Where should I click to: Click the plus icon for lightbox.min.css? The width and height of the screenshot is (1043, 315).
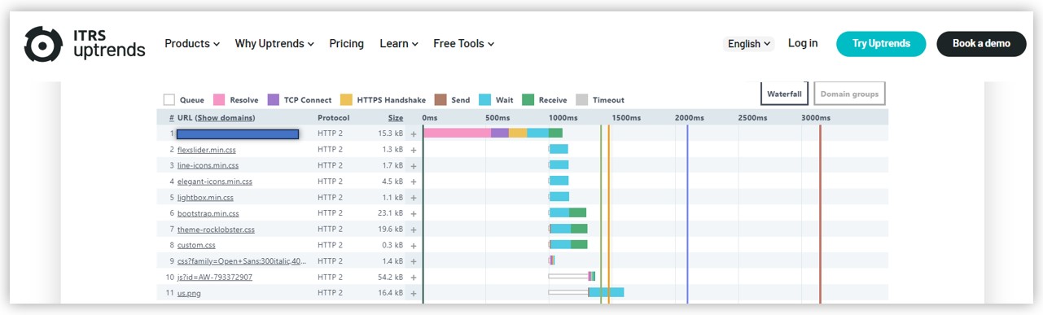coord(414,198)
